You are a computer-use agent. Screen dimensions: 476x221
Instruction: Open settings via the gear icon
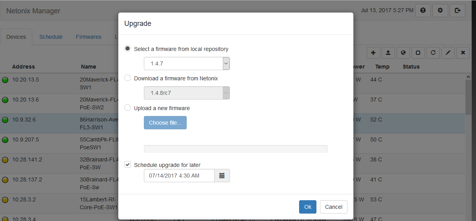tap(440, 11)
